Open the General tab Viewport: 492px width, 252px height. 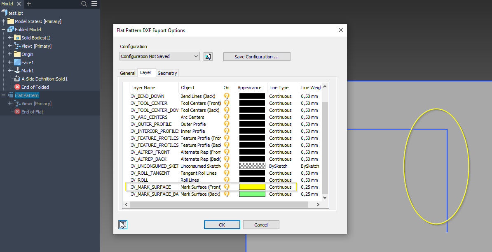click(127, 73)
